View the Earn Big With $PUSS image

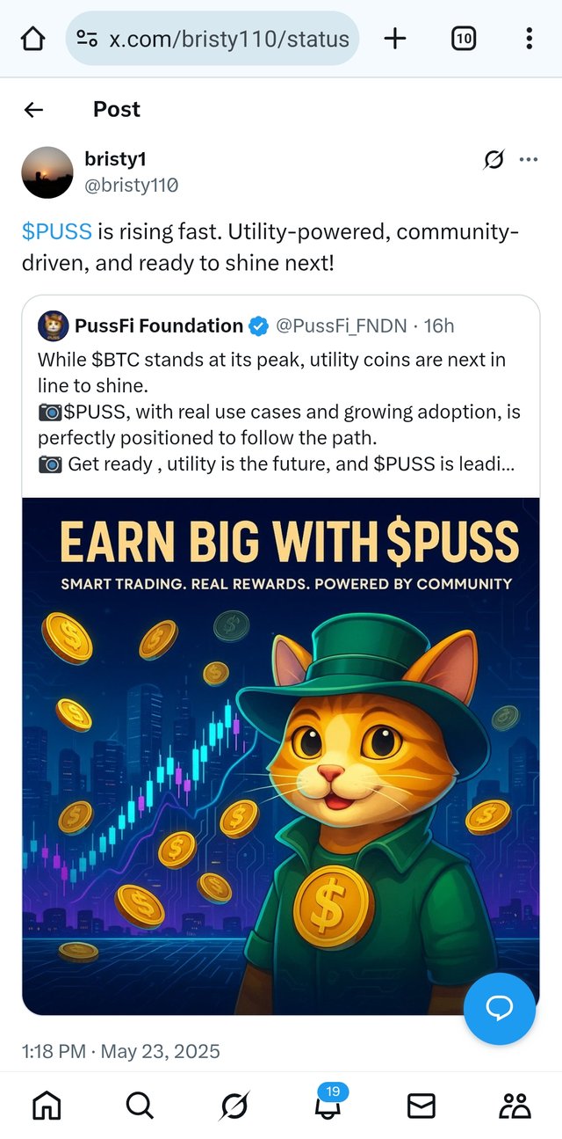[281, 756]
